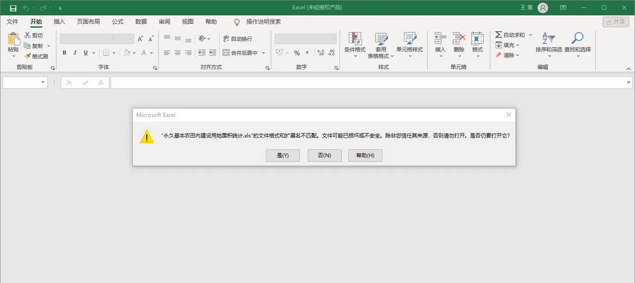Image resolution: width=635 pixels, height=283 pixels.
Task: Click the align text left icon
Action: (x=167, y=53)
